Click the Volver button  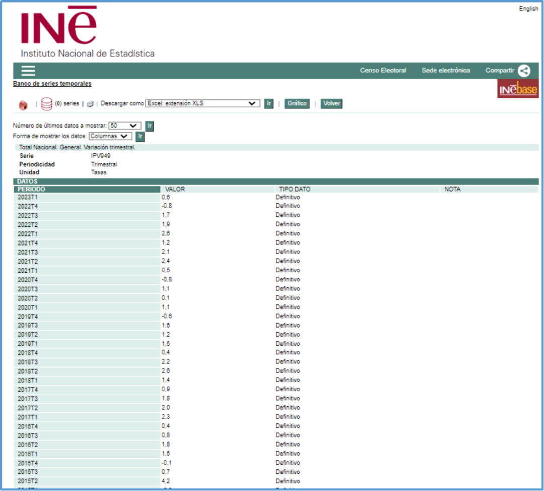point(331,103)
